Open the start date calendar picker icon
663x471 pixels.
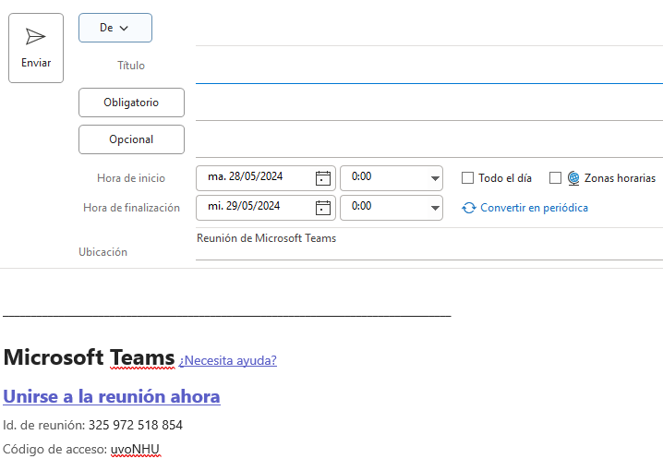[323, 178]
